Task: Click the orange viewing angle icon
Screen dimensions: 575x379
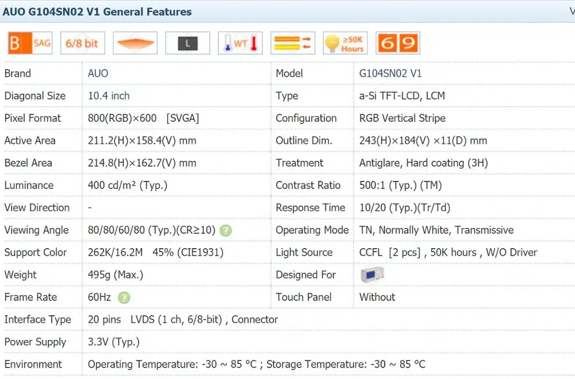Action: coord(135,43)
